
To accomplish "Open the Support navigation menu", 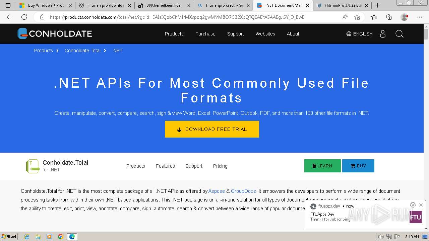I will point(236,34).
